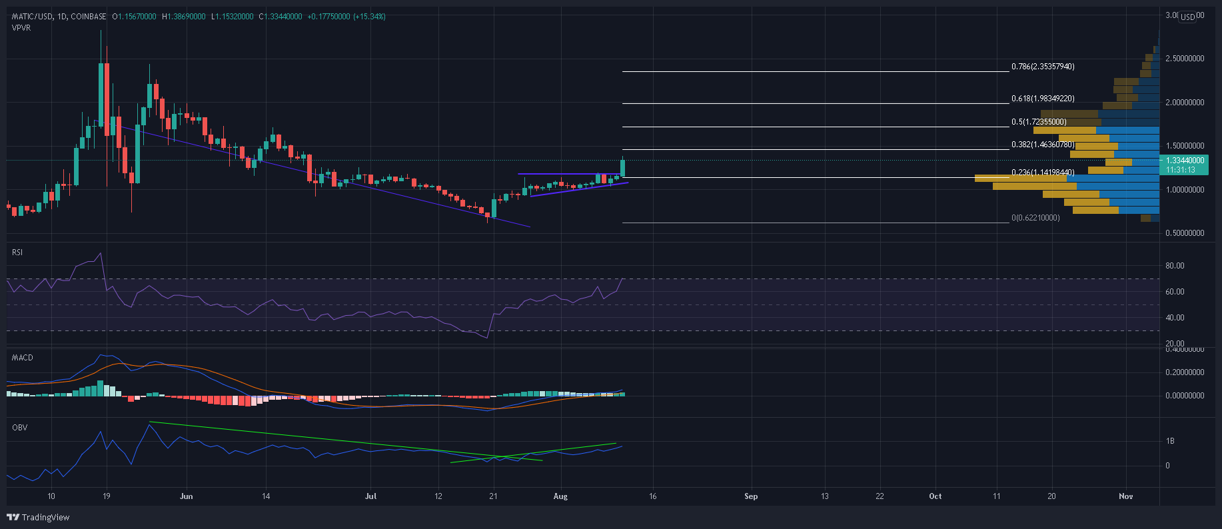The image size is (1222, 529).
Task: Click the countdown timer 11:31:13
Action: tap(1181, 170)
